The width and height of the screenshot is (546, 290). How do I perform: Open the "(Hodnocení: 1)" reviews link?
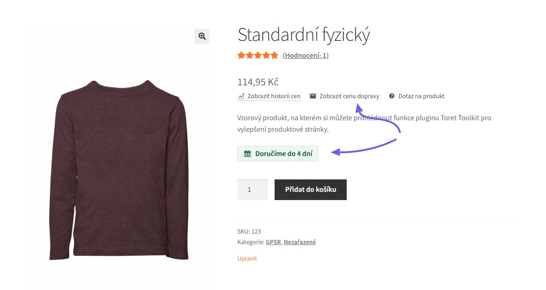click(305, 56)
